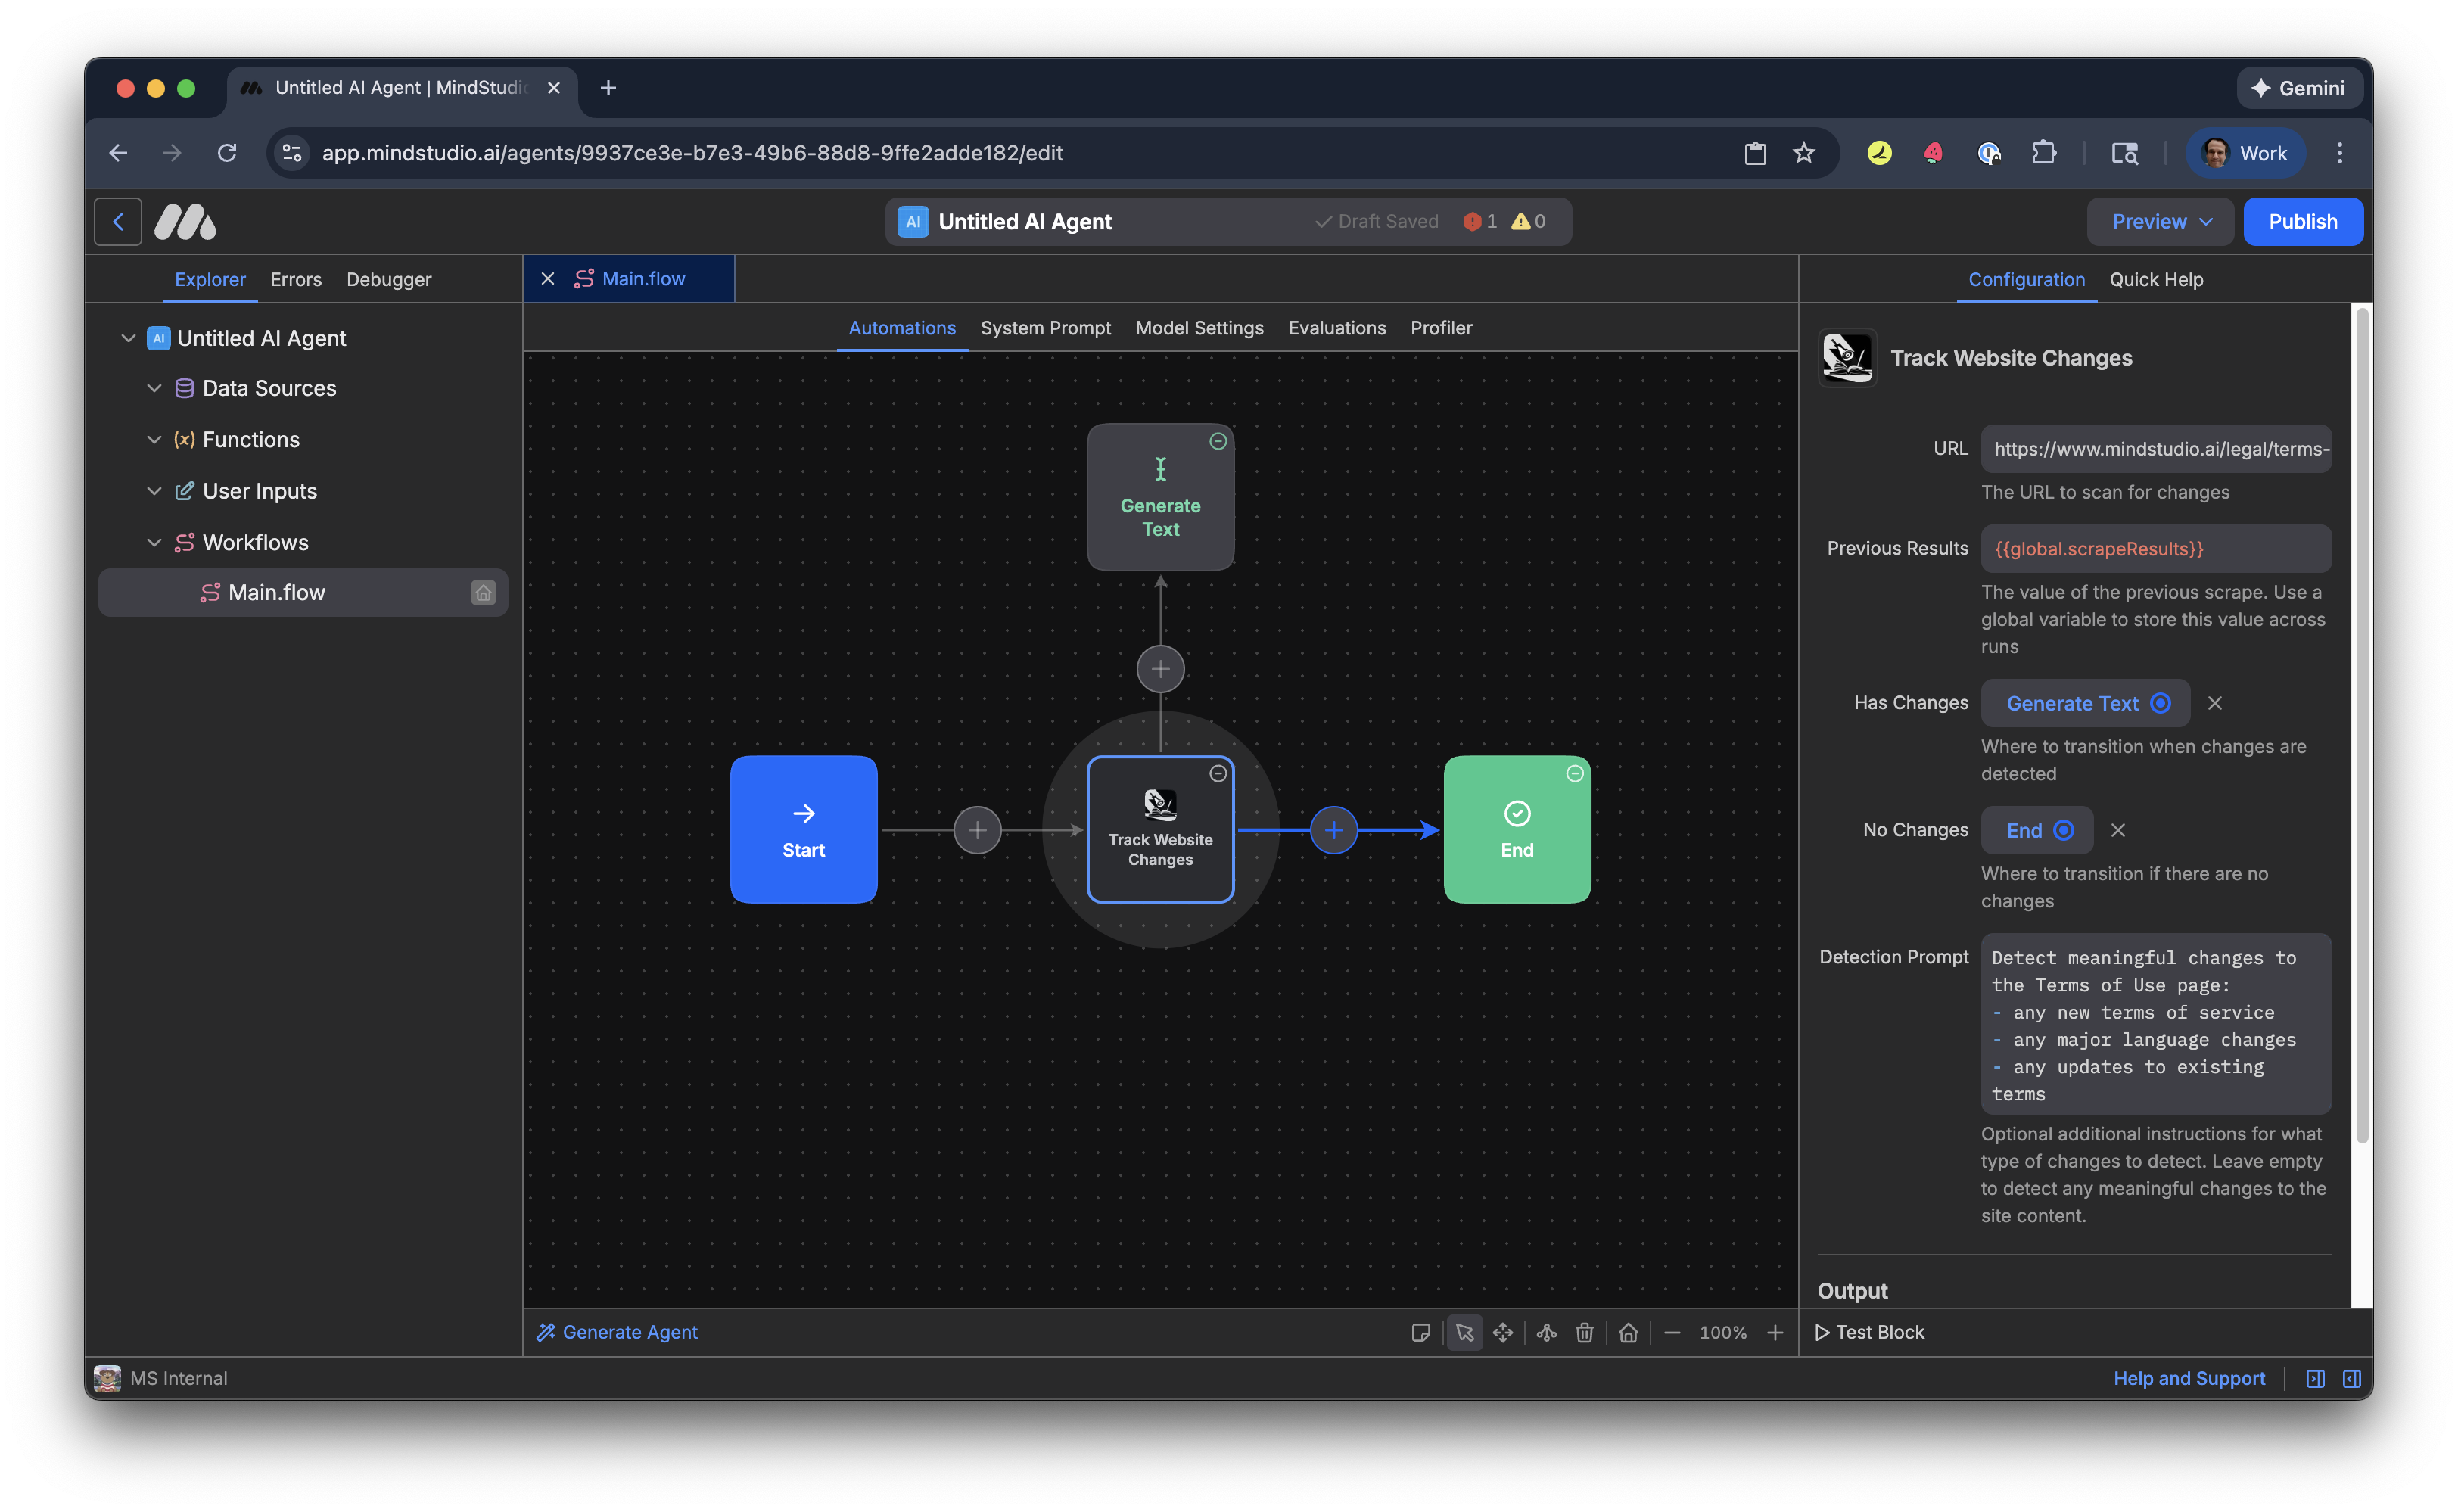This screenshot has height=1512, width=2458.
Task: Click the configuration panel vertical scrollbar
Action: 2361,726
